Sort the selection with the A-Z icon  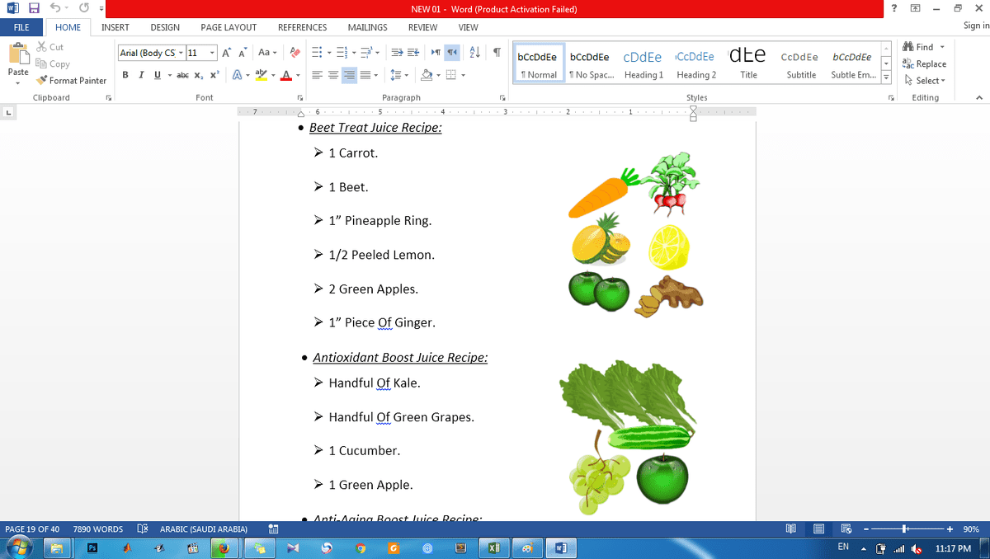pos(474,53)
